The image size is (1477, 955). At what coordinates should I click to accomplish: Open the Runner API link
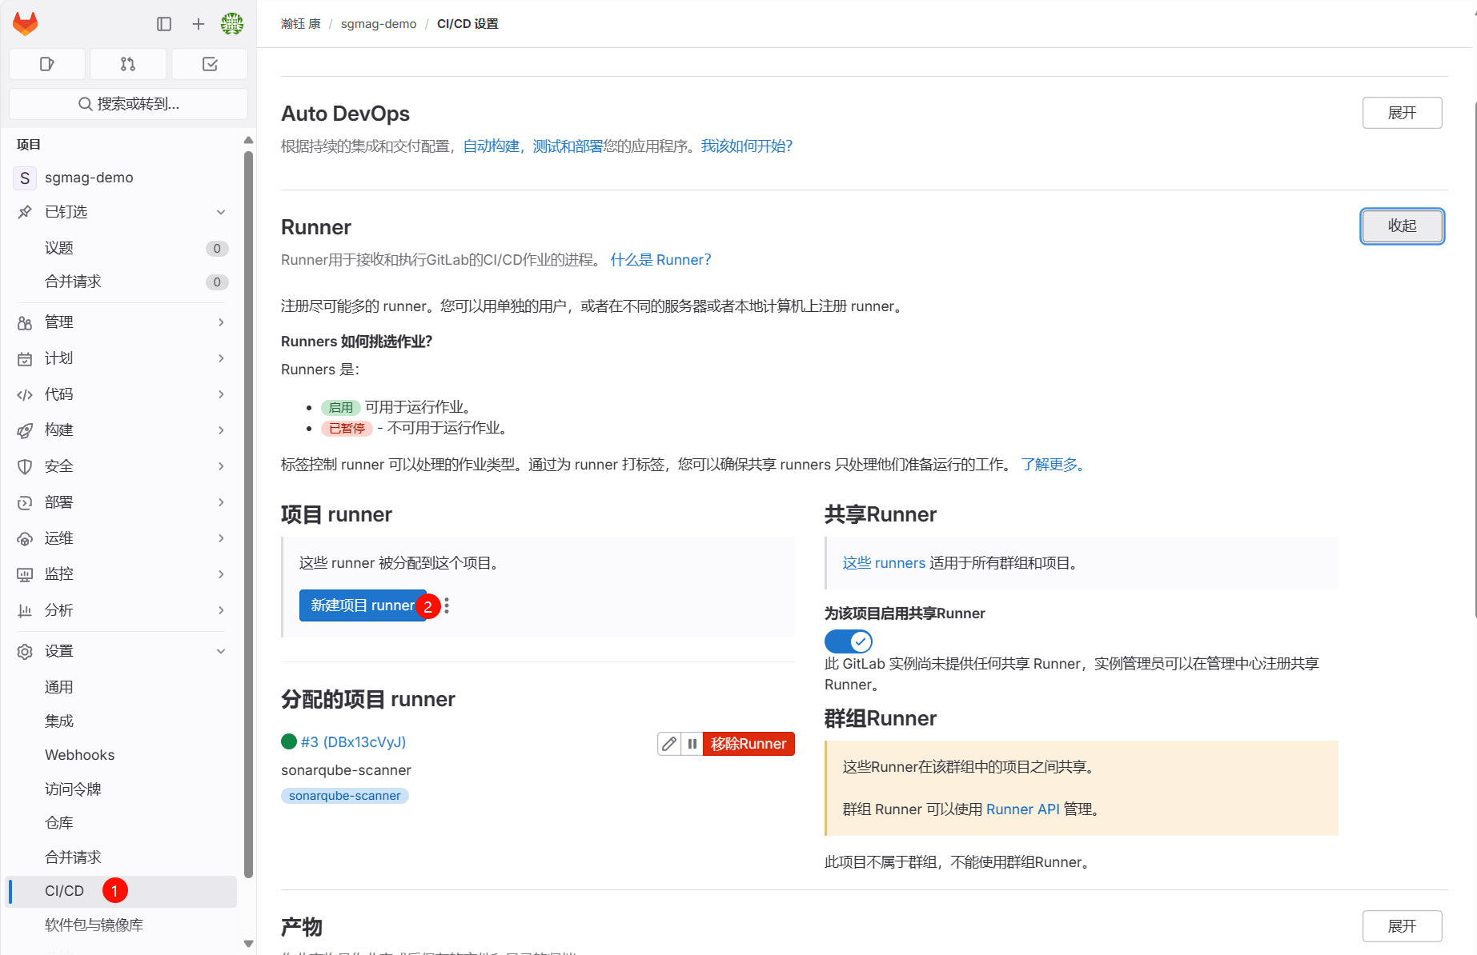click(1022, 809)
